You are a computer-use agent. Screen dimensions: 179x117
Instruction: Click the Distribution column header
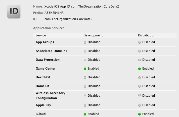coord(147,35)
